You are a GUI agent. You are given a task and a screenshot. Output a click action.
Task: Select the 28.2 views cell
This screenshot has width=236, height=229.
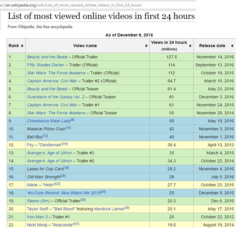click(x=171, y=169)
